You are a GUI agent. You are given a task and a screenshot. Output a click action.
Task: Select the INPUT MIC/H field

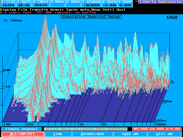coord(40,3)
